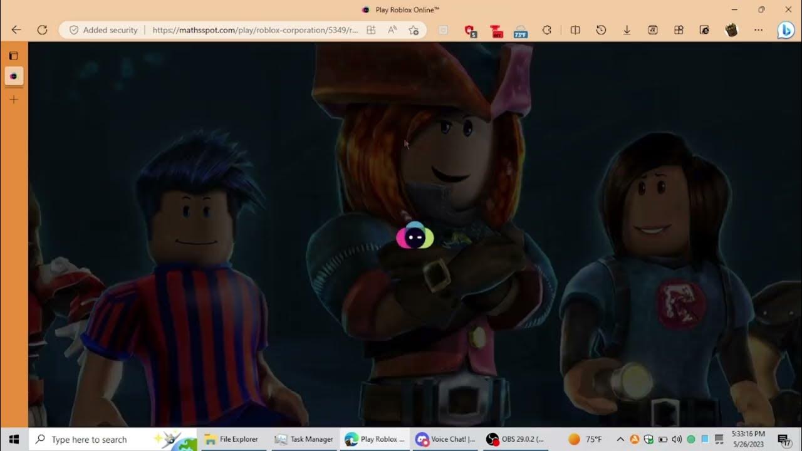
Task: Open Internet Explorer mode icon
Action: point(704,29)
